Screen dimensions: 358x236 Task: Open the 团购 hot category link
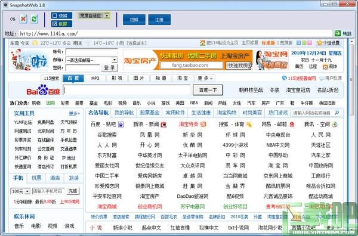click(51, 103)
